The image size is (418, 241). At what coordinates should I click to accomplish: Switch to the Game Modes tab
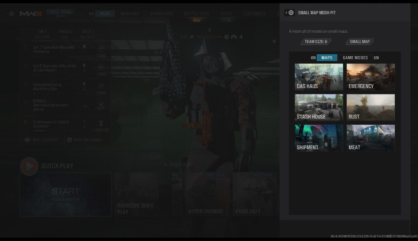point(355,58)
